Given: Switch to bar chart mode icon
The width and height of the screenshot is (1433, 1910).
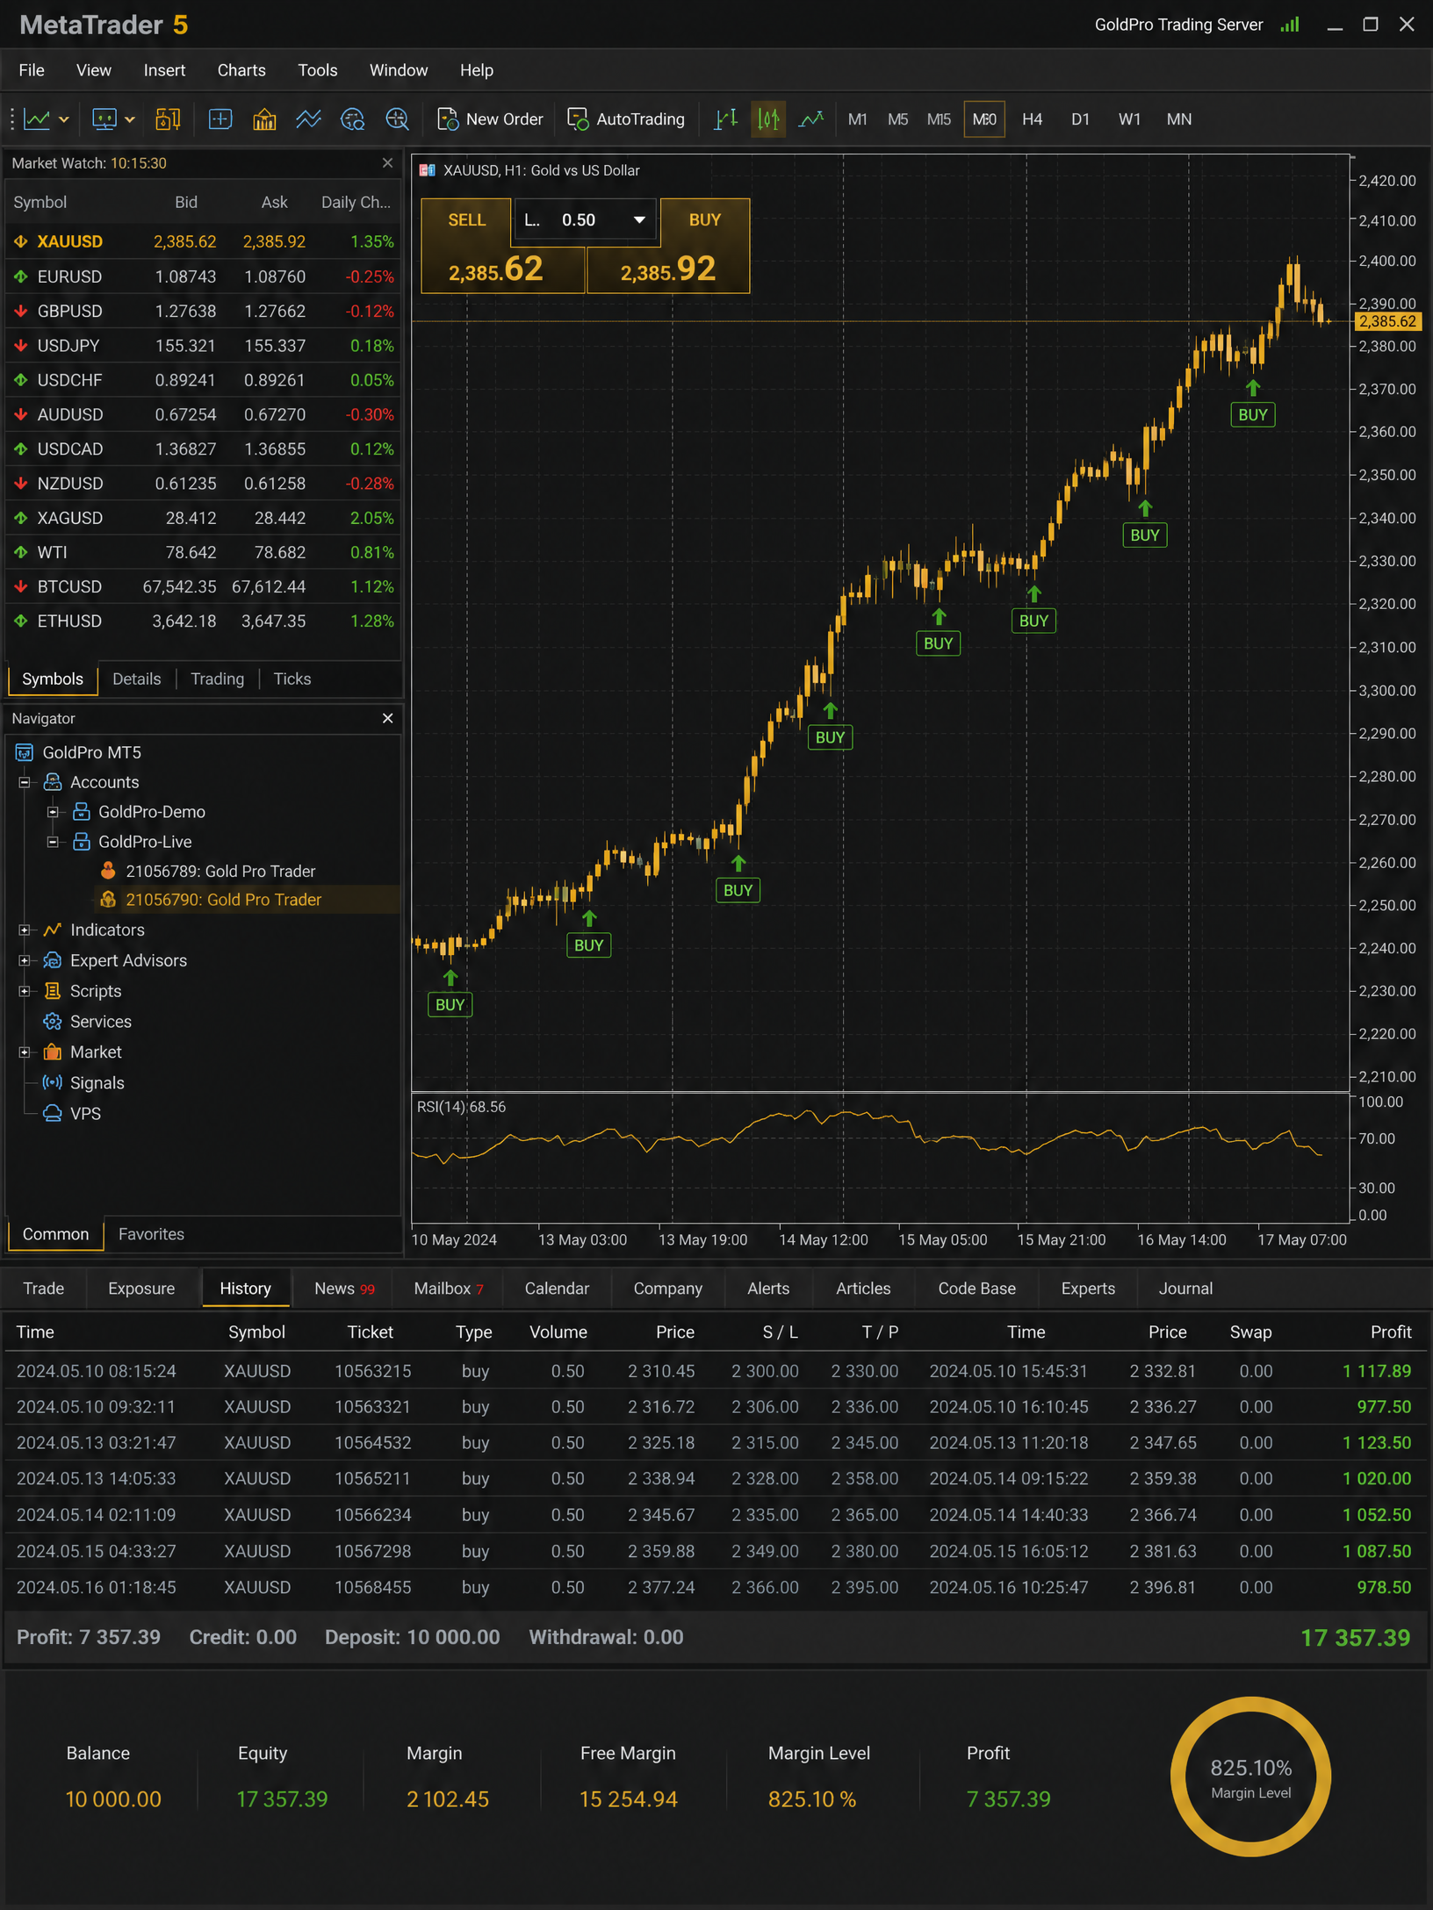Looking at the screenshot, I should (725, 119).
